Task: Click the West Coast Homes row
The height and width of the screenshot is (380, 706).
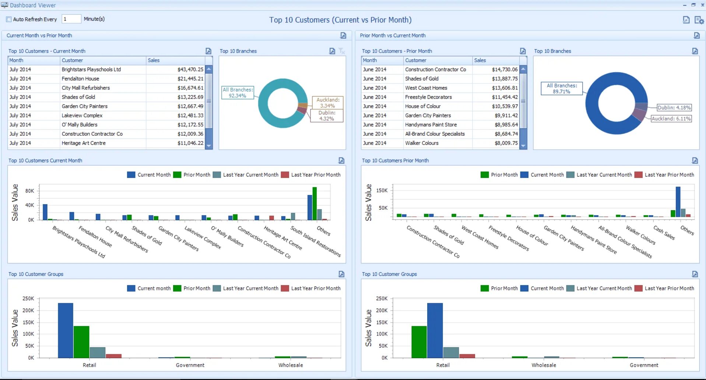Action: point(440,88)
